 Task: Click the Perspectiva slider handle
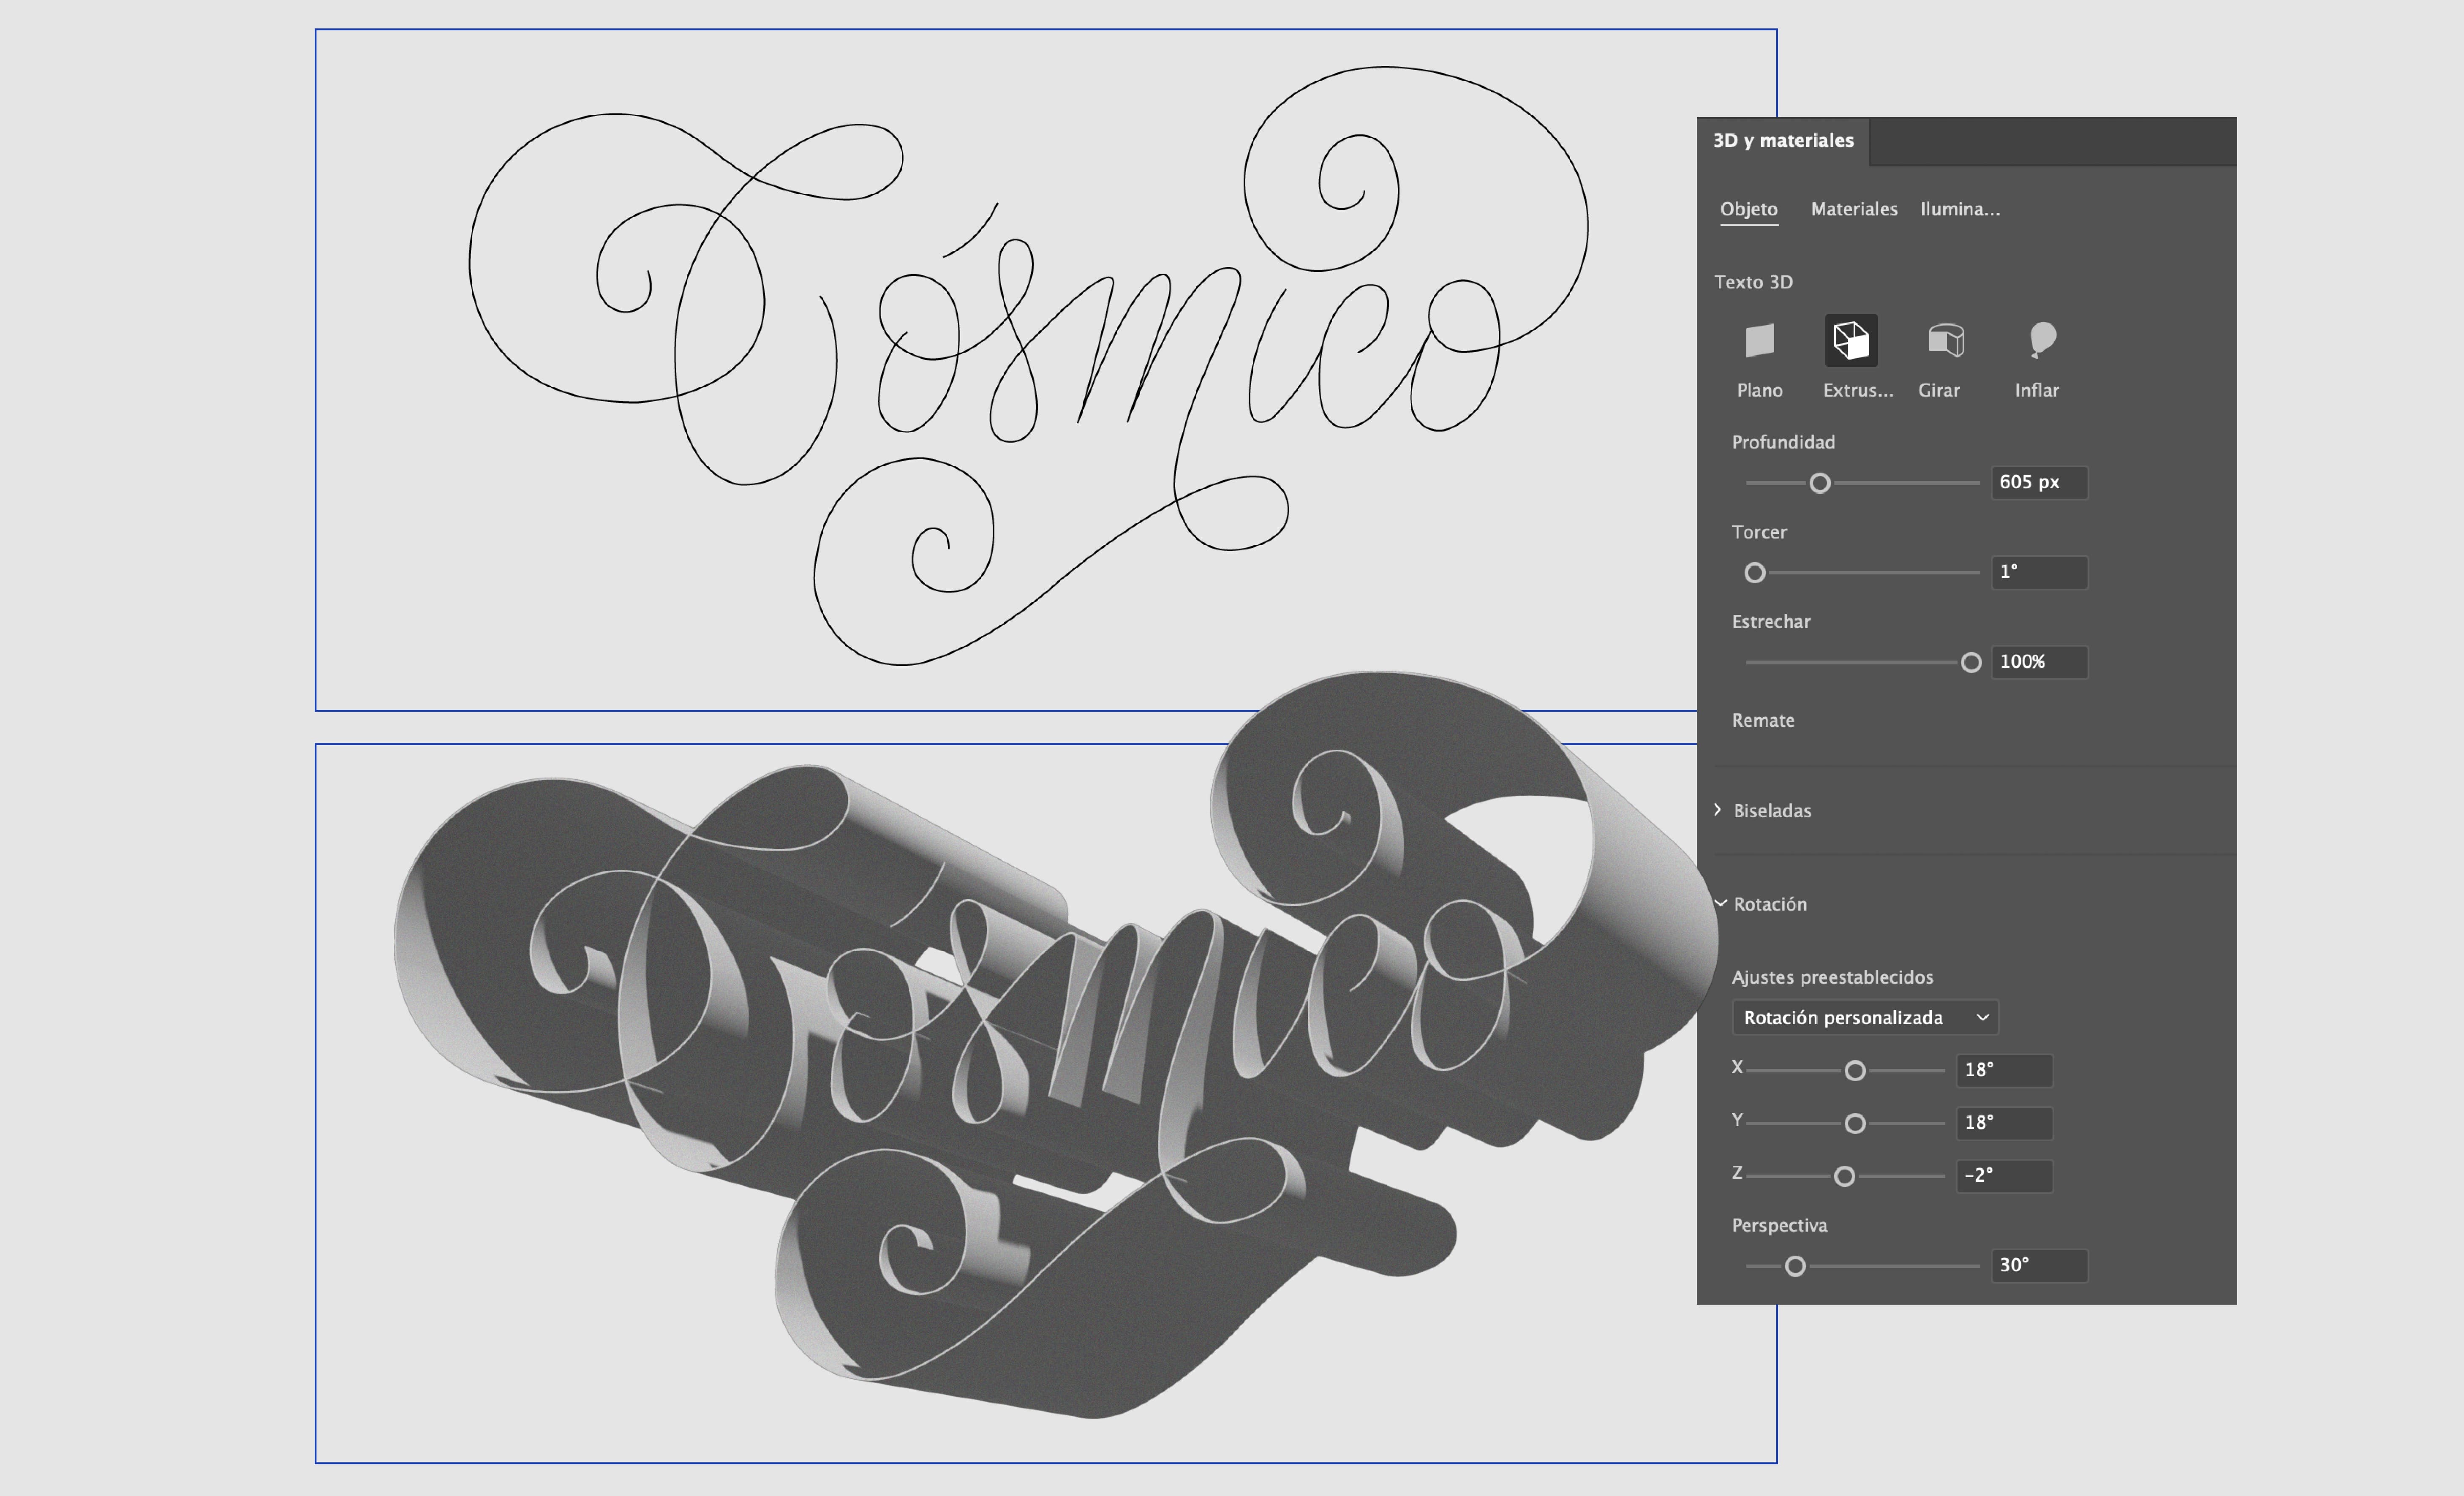(x=1795, y=1266)
